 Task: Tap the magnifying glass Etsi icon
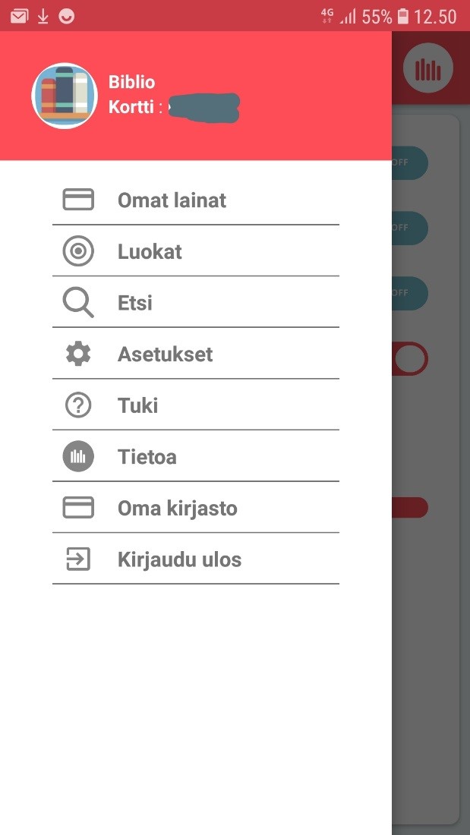[78, 303]
